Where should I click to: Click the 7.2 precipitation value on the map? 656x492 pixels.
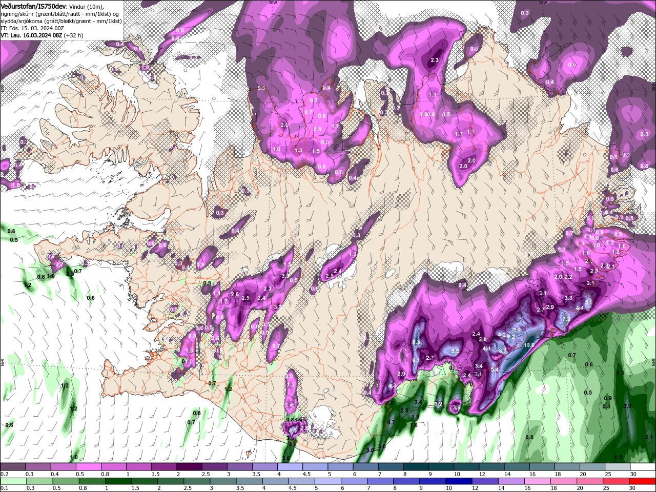click(566, 319)
